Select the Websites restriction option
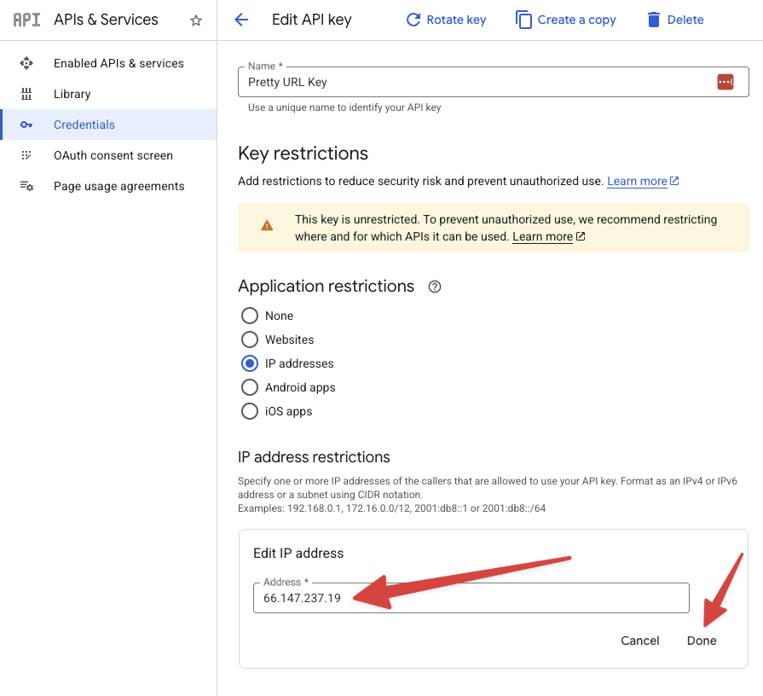 [x=250, y=339]
